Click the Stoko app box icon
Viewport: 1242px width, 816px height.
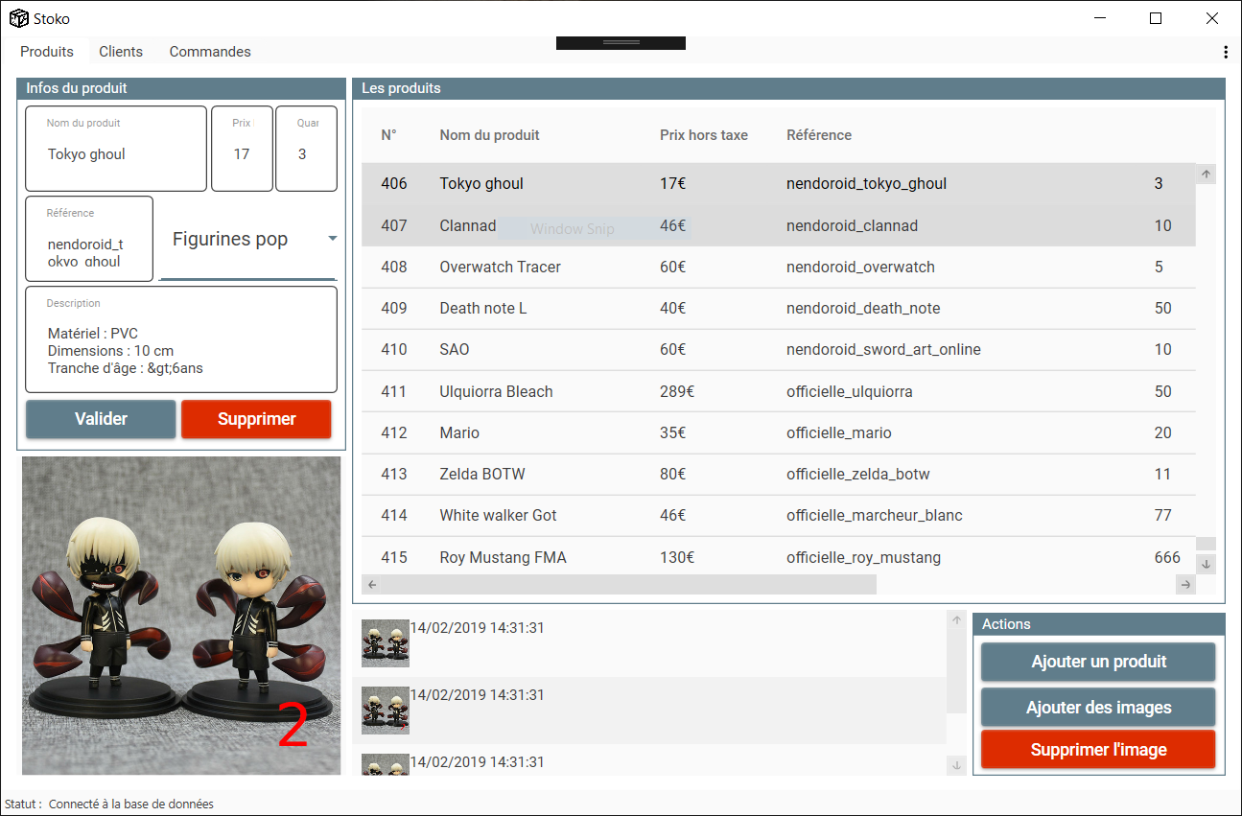tap(18, 18)
